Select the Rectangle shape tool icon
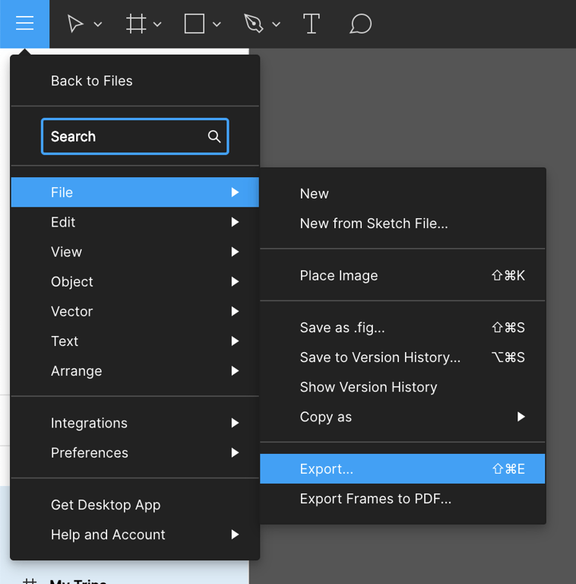The width and height of the screenshot is (576, 584). [x=195, y=24]
